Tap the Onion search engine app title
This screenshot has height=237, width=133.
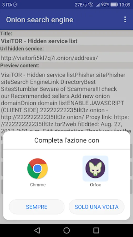coord(40,20)
